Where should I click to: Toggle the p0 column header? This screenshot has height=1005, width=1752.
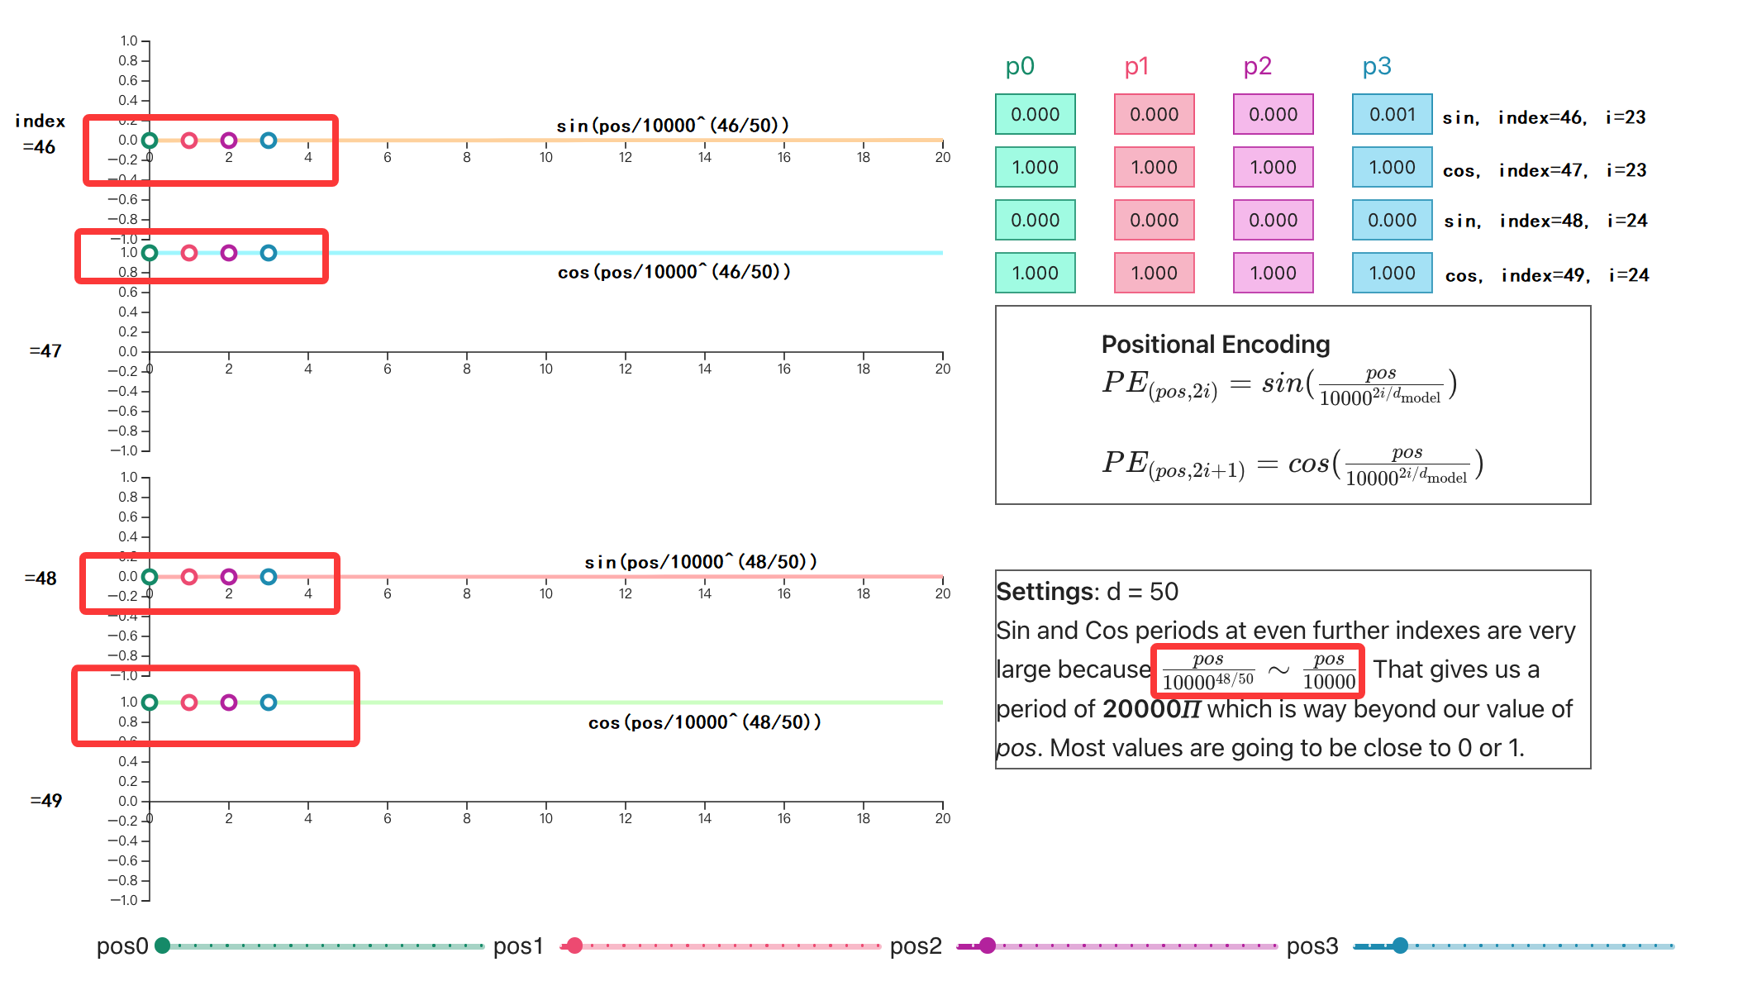[1018, 65]
